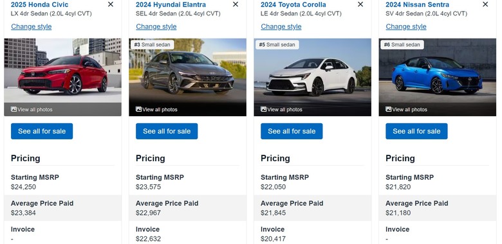502x244 pixels.
Task: Remove the 2024 Hyundai Elantra column
Action: 236,4
